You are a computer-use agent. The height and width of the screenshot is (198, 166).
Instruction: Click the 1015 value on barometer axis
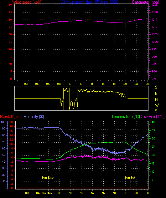pos(154,20)
